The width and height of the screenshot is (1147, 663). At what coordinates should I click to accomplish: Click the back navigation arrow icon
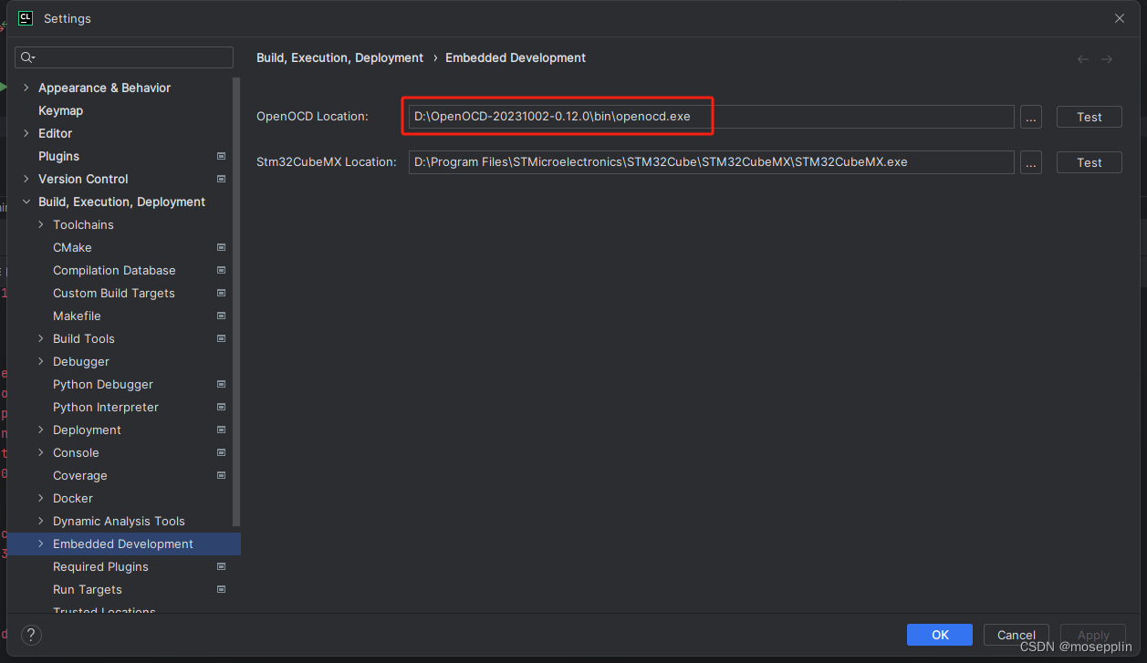point(1082,57)
